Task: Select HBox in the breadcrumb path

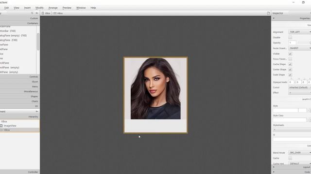Action: [60, 13]
